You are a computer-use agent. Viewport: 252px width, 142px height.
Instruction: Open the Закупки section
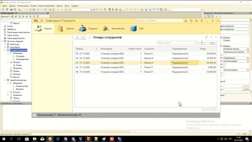(x=65, y=28)
